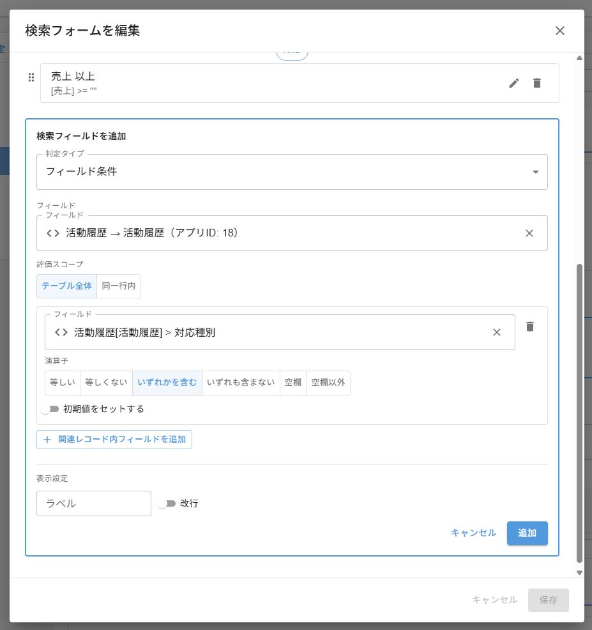This screenshot has width=592, height=630.
Task: Click the code icon beside 対応種別 field
Action: (60, 332)
